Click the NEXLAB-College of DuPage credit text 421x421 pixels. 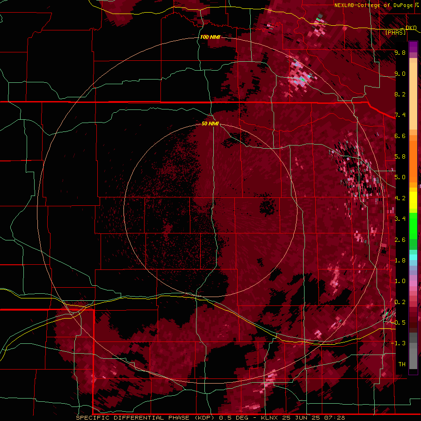pyautogui.click(x=373, y=5)
